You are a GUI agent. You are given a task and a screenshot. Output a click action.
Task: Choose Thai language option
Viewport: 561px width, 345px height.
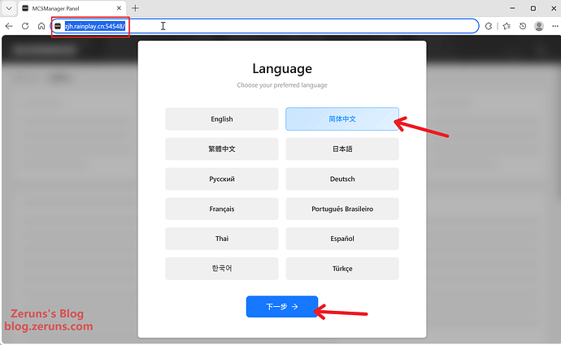click(x=222, y=239)
